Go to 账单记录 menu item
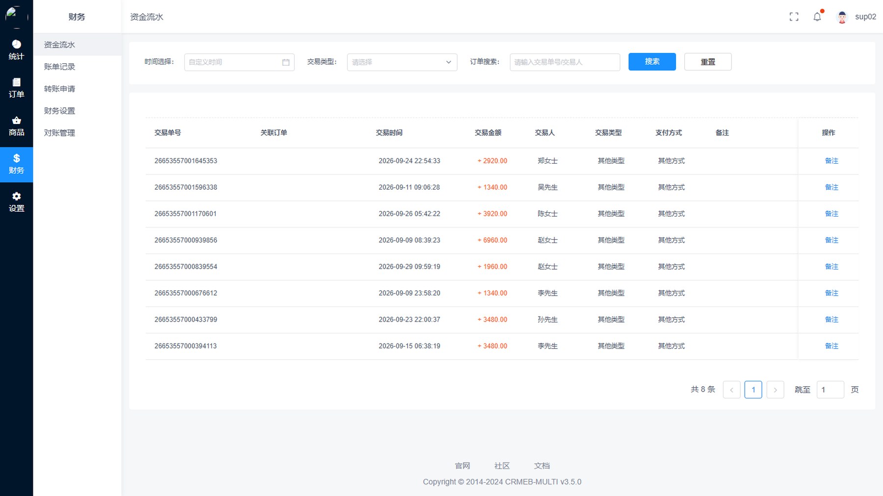The image size is (883, 496). (77, 67)
